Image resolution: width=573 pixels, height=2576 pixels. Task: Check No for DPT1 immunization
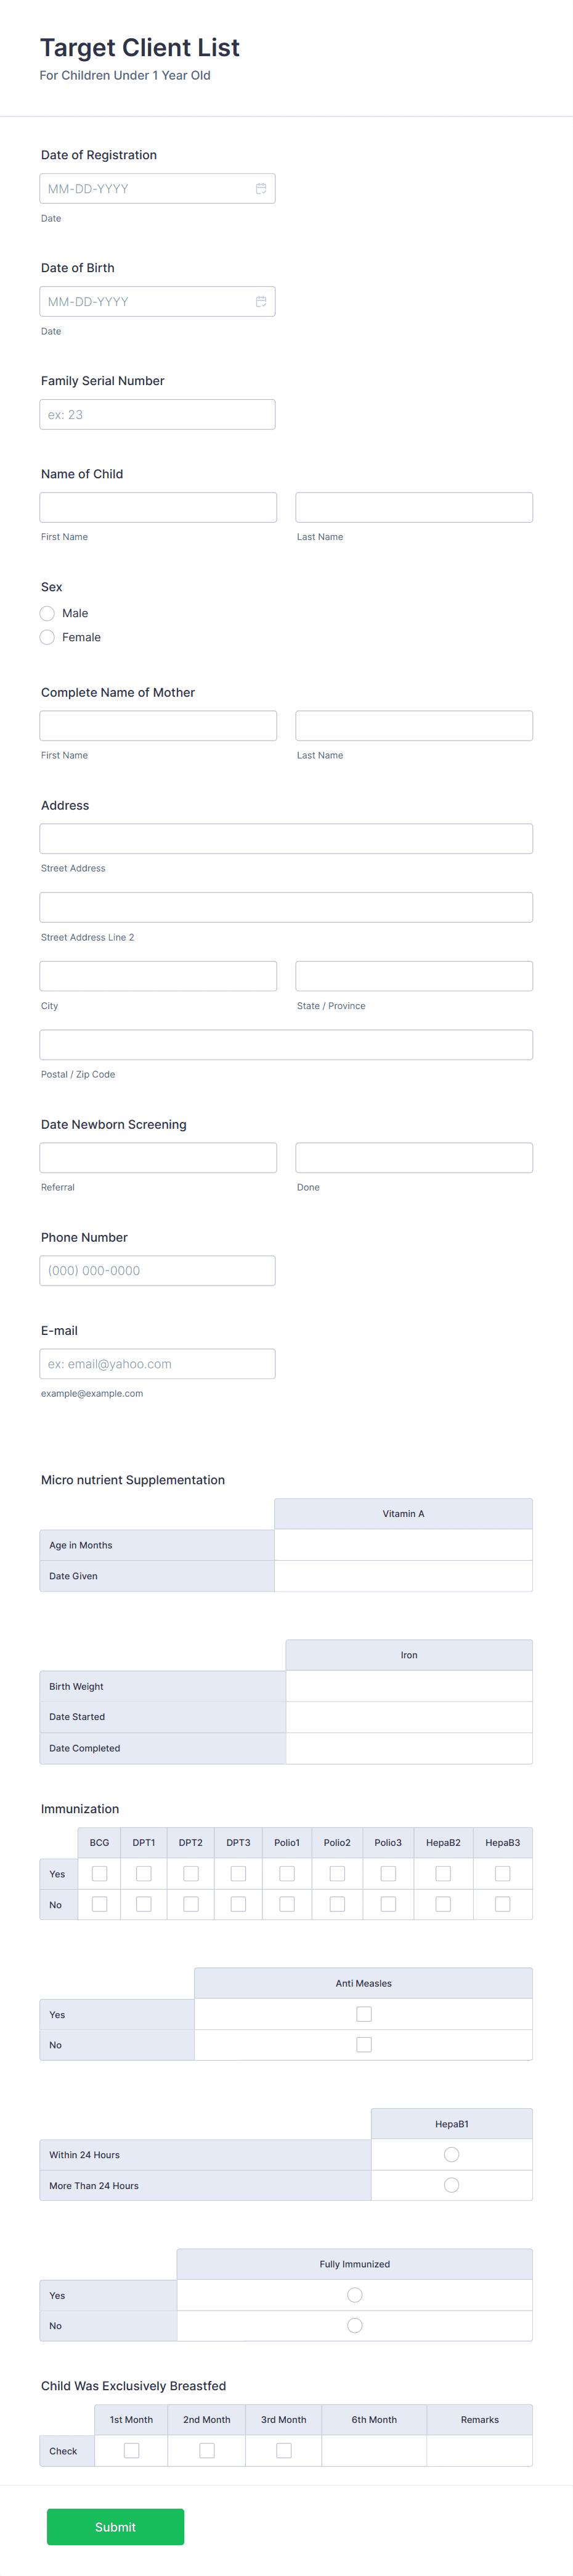click(144, 1903)
